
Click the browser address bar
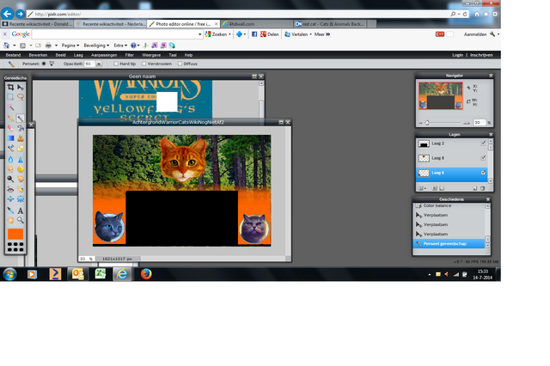239,14
